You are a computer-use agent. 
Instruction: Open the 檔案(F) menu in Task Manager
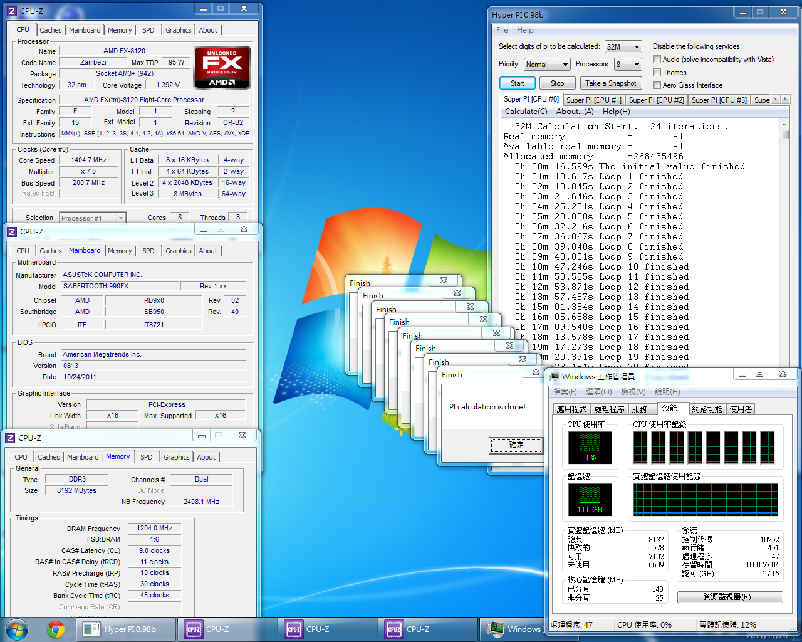565,392
